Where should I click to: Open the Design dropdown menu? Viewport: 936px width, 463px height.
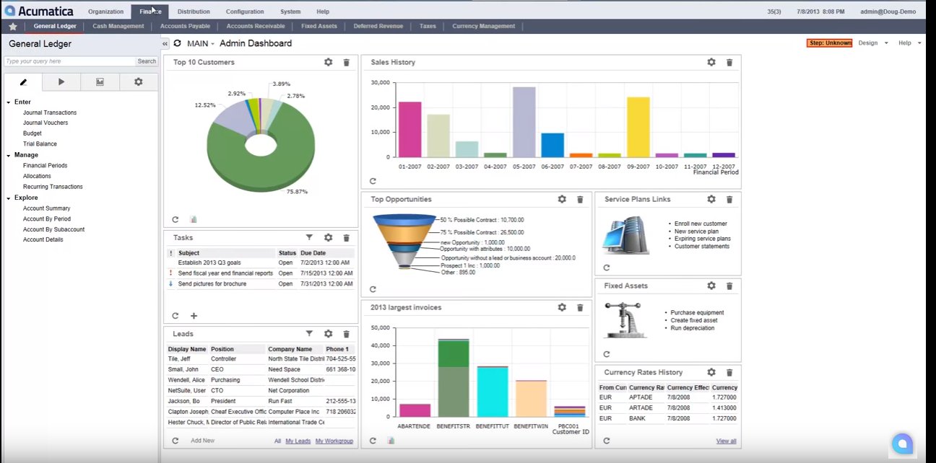(x=873, y=43)
